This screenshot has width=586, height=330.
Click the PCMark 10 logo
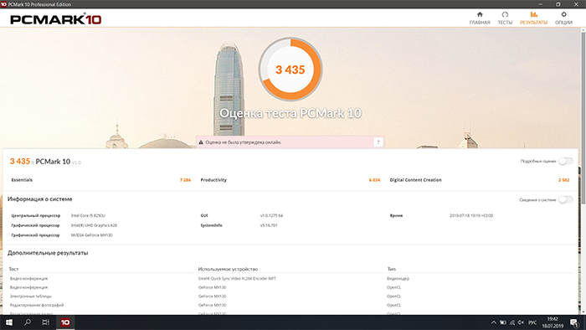pos(56,19)
